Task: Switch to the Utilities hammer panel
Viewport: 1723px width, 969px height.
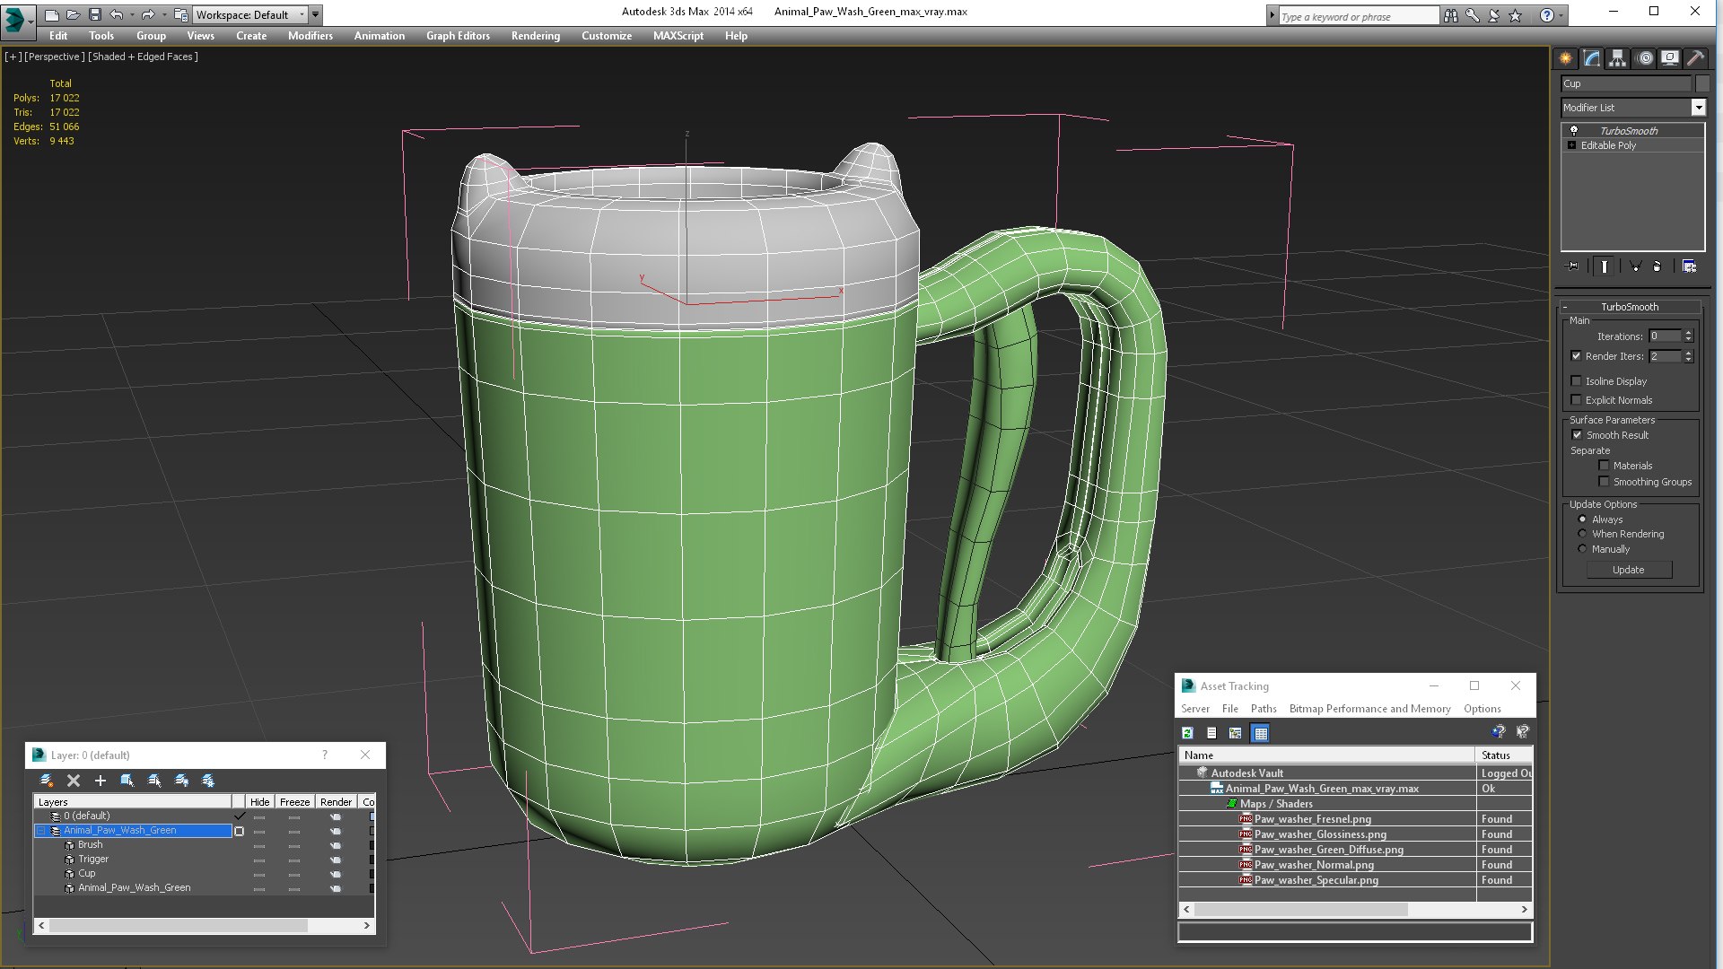Action: (1695, 58)
